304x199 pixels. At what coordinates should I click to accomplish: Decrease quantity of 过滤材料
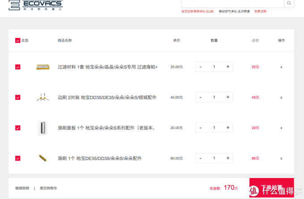201,67
